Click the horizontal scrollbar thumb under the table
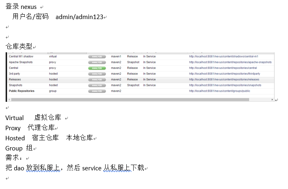288x189 pixels. point(130,99)
